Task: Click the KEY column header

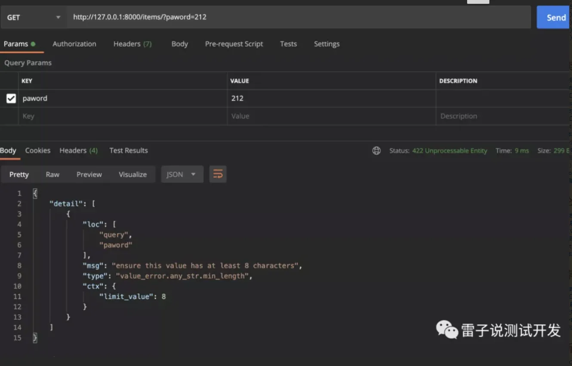Action: coord(27,81)
